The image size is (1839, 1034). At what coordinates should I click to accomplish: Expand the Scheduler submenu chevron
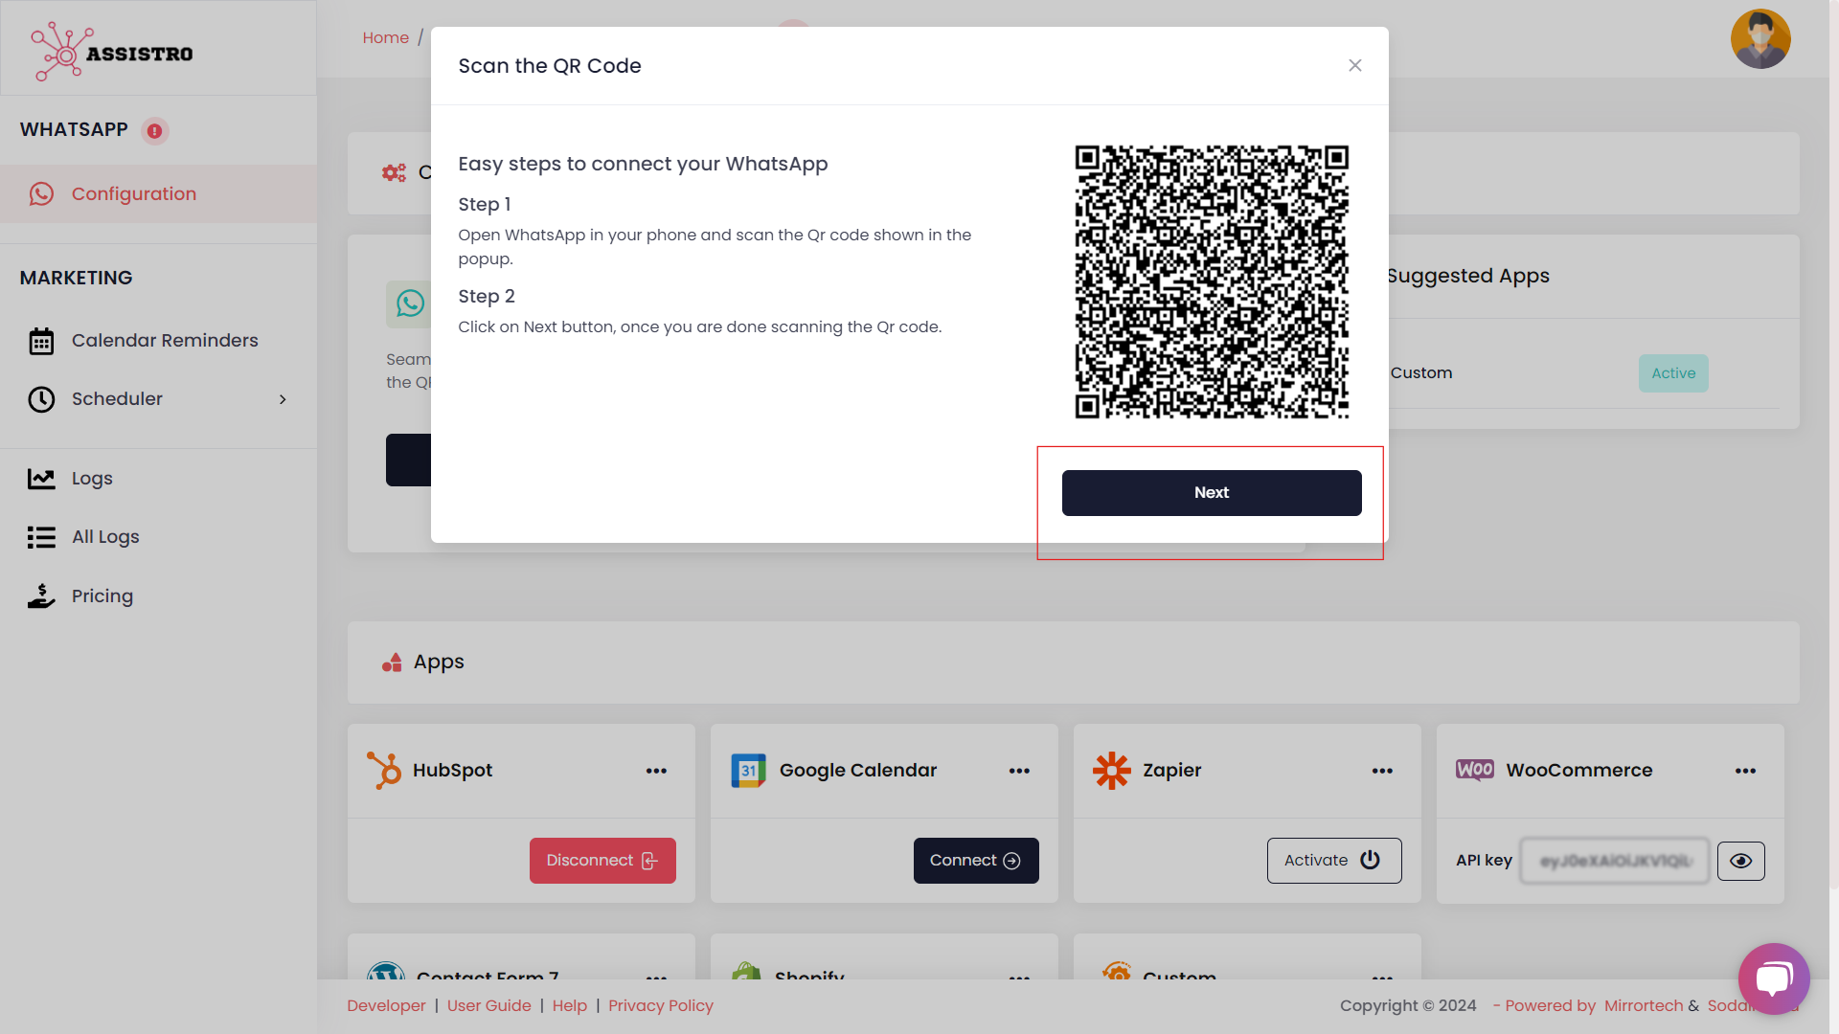283,399
